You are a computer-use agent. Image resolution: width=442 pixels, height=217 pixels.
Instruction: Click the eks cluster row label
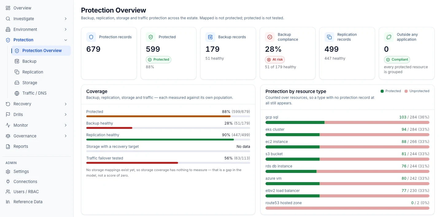(x=275, y=129)
